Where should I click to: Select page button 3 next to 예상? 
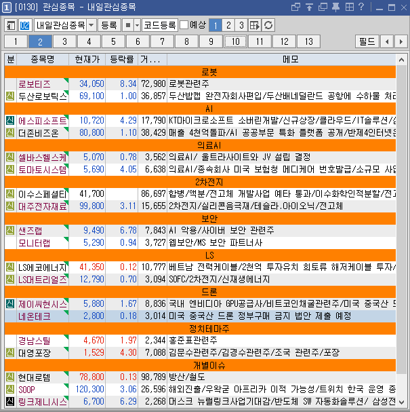pos(241,25)
